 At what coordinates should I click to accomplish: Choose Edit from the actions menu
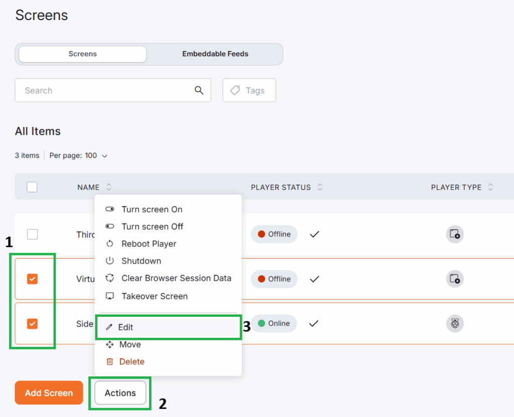tap(125, 327)
